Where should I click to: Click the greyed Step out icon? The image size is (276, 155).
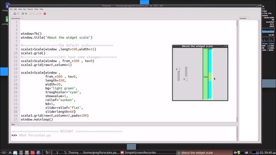tap(37, 13)
